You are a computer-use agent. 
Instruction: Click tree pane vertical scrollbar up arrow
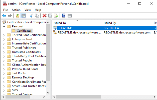coord(48,22)
